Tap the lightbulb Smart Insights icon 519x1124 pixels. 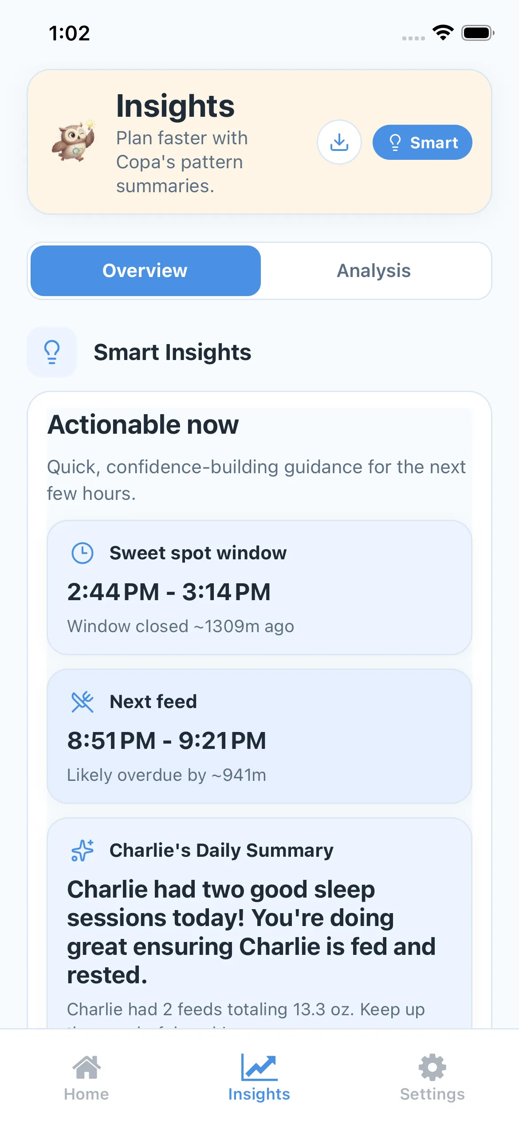point(52,352)
